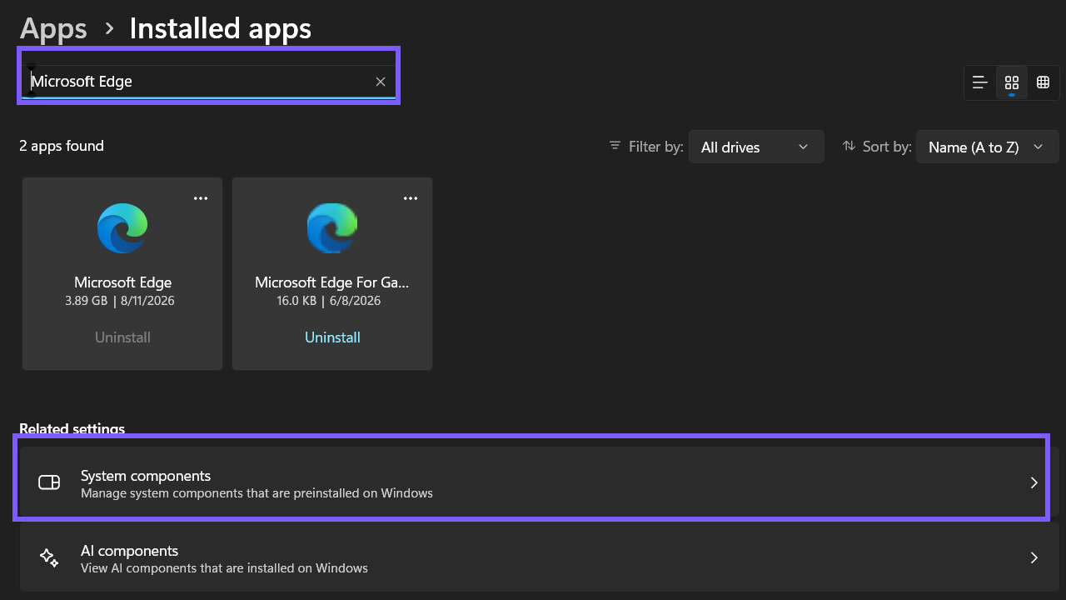Image resolution: width=1066 pixels, height=600 pixels.
Task: Click the 'Microsoft Edge For Ga...' app name
Action: click(332, 282)
